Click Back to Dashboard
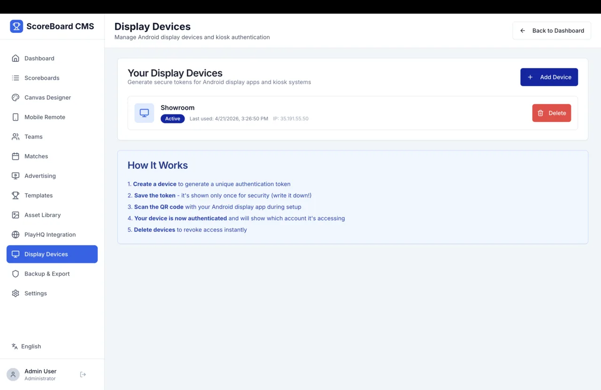This screenshot has width=601, height=390. click(x=552, y=30)
